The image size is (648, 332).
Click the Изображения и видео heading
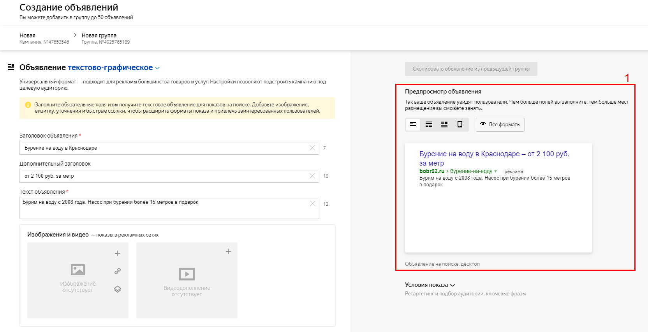point(58,235)
